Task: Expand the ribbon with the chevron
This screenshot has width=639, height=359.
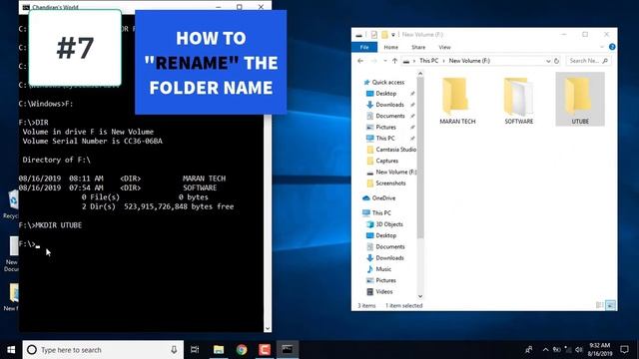Action: click(x=602, y=47)
